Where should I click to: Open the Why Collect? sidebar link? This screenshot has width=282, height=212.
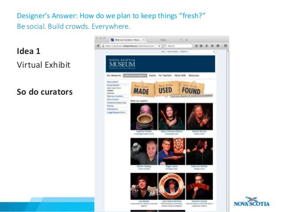click(113, 82)
